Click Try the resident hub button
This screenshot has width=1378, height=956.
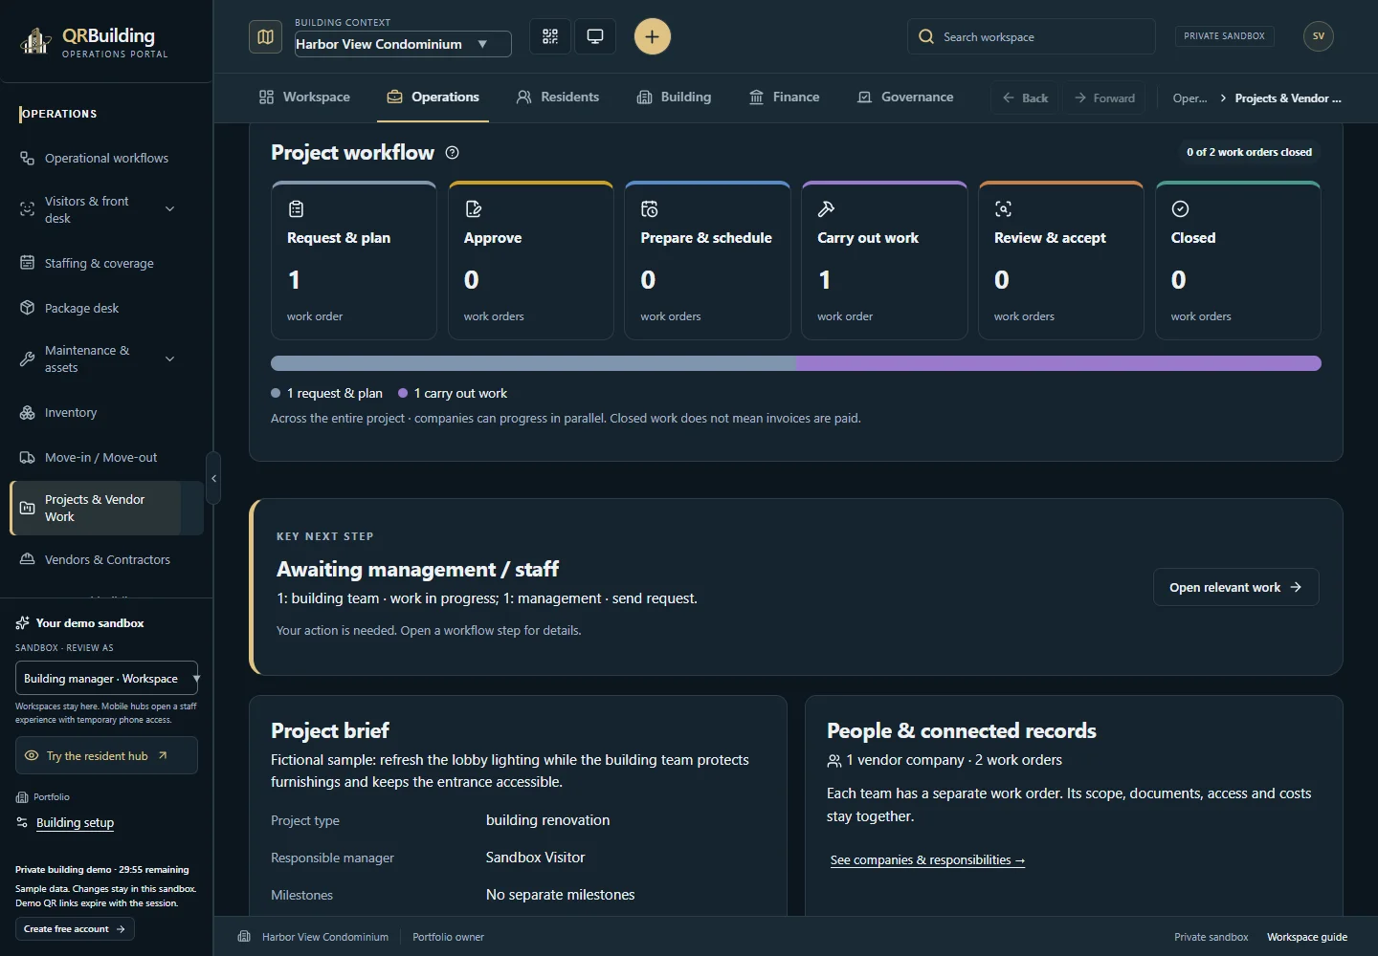pos(106,755)
